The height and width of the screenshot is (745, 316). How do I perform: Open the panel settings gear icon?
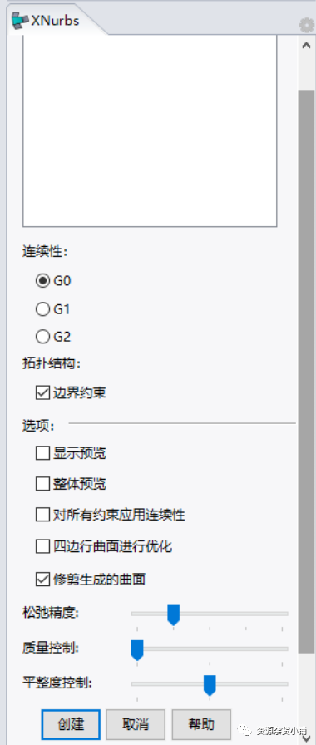(307, 25)
